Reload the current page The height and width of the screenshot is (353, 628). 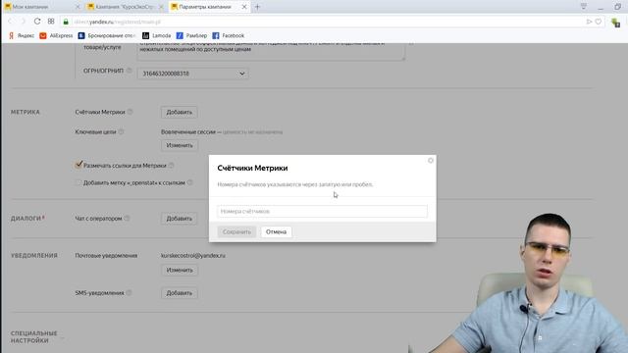click(x=37, y=22)
